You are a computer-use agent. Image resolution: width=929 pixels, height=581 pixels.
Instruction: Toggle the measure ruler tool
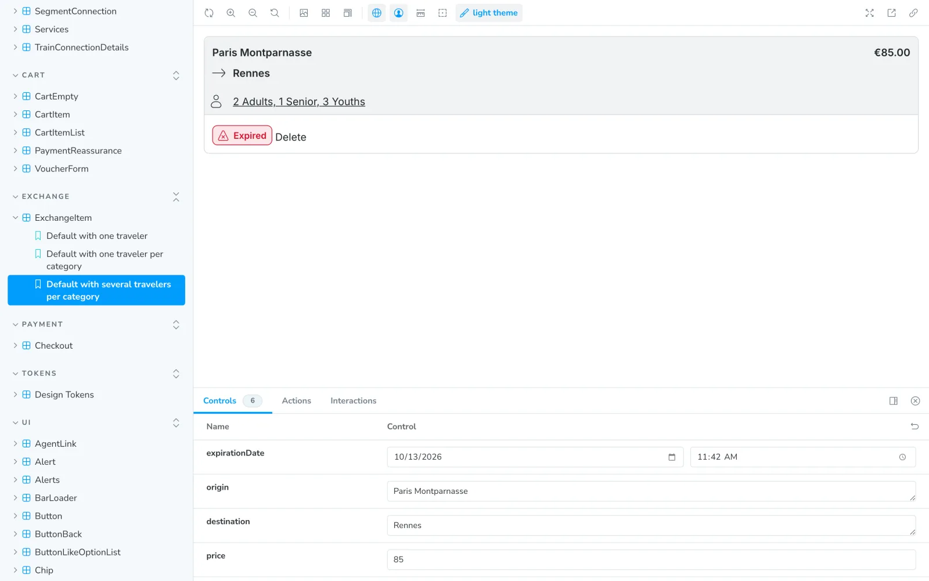tap(421, 13)
